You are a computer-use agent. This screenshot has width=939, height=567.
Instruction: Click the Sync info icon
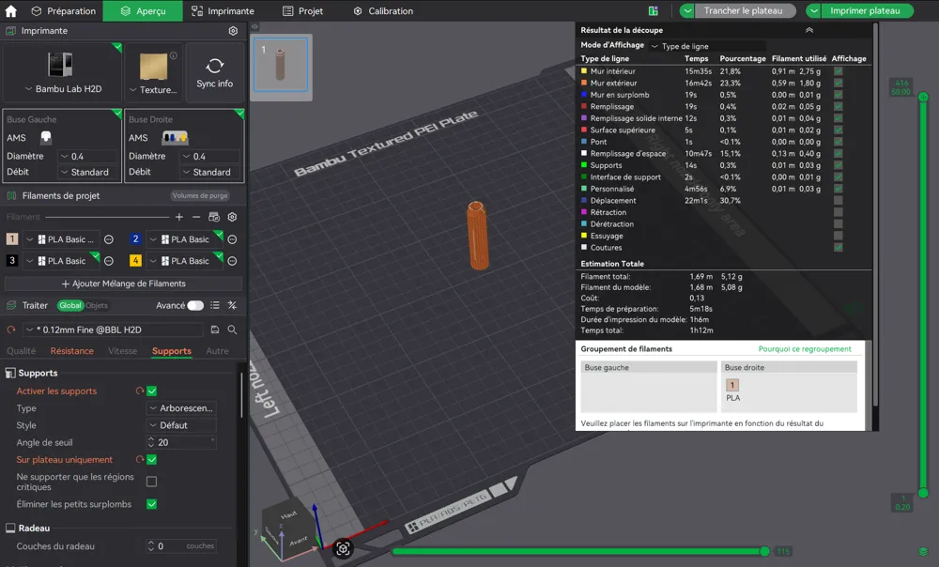[215, 66]
